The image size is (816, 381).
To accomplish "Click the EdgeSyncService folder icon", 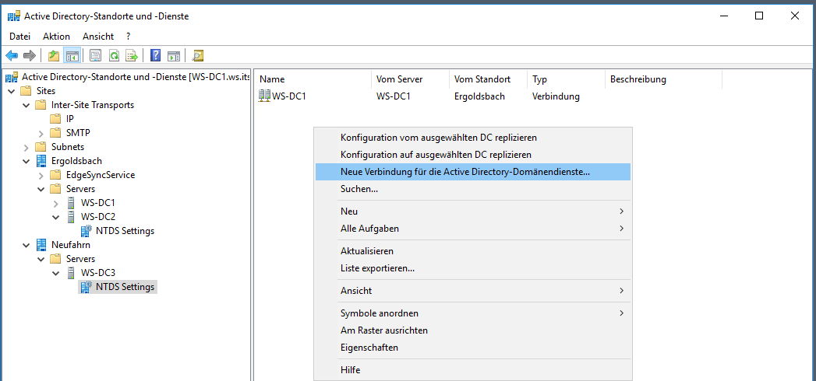I will point(55,175).
